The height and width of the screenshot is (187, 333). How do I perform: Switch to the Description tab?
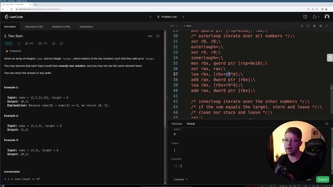coord(10,26)
